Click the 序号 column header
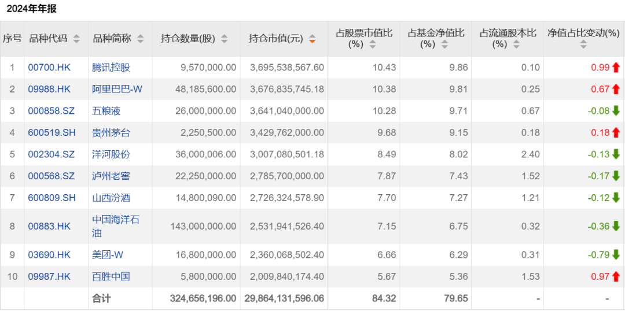 tap(12, 39)
